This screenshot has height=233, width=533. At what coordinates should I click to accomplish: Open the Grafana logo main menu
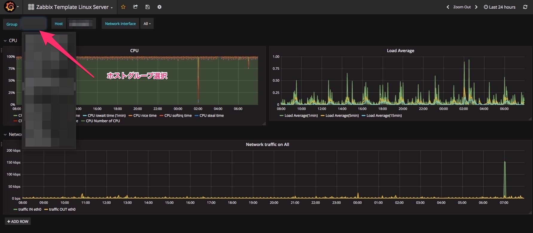point(10,7)
